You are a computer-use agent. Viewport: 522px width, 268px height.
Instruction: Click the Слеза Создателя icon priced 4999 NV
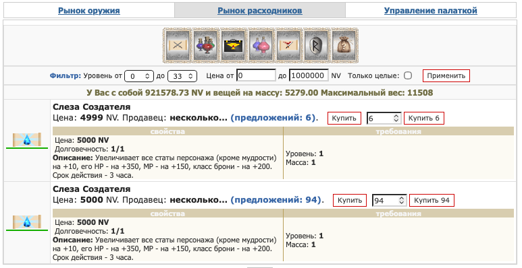(27, 140)
